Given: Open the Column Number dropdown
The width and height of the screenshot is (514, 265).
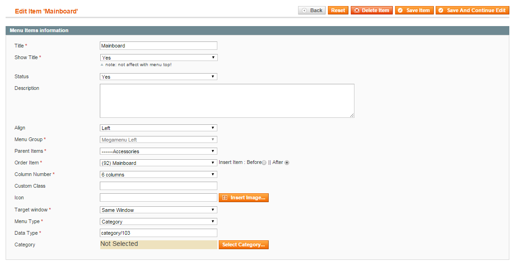Looking at the screenshot, I should pyautogui.click(x=158, y=174).
